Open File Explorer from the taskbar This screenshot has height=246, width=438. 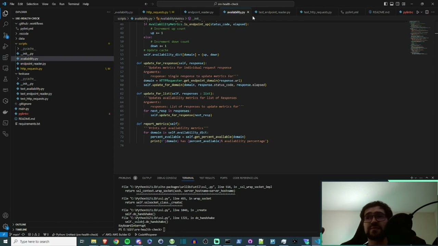pyautogui.click(x=93, y=242)
